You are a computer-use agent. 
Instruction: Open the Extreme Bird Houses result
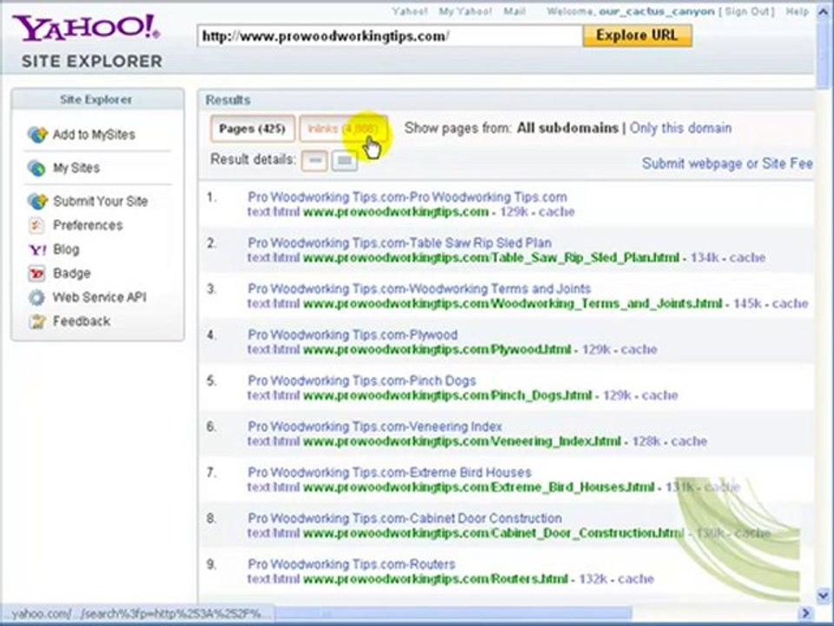390,472
